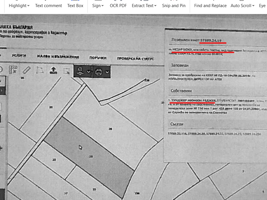Click the Съседи section heading
Image resolution: width=267 pixels, height=200 pixels.
tap(177, 124)
